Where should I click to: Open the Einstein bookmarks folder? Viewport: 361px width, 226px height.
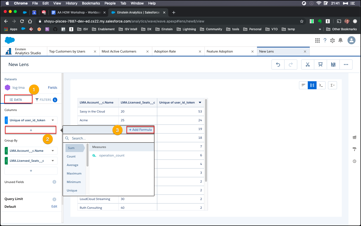click(x=164, y=29)
